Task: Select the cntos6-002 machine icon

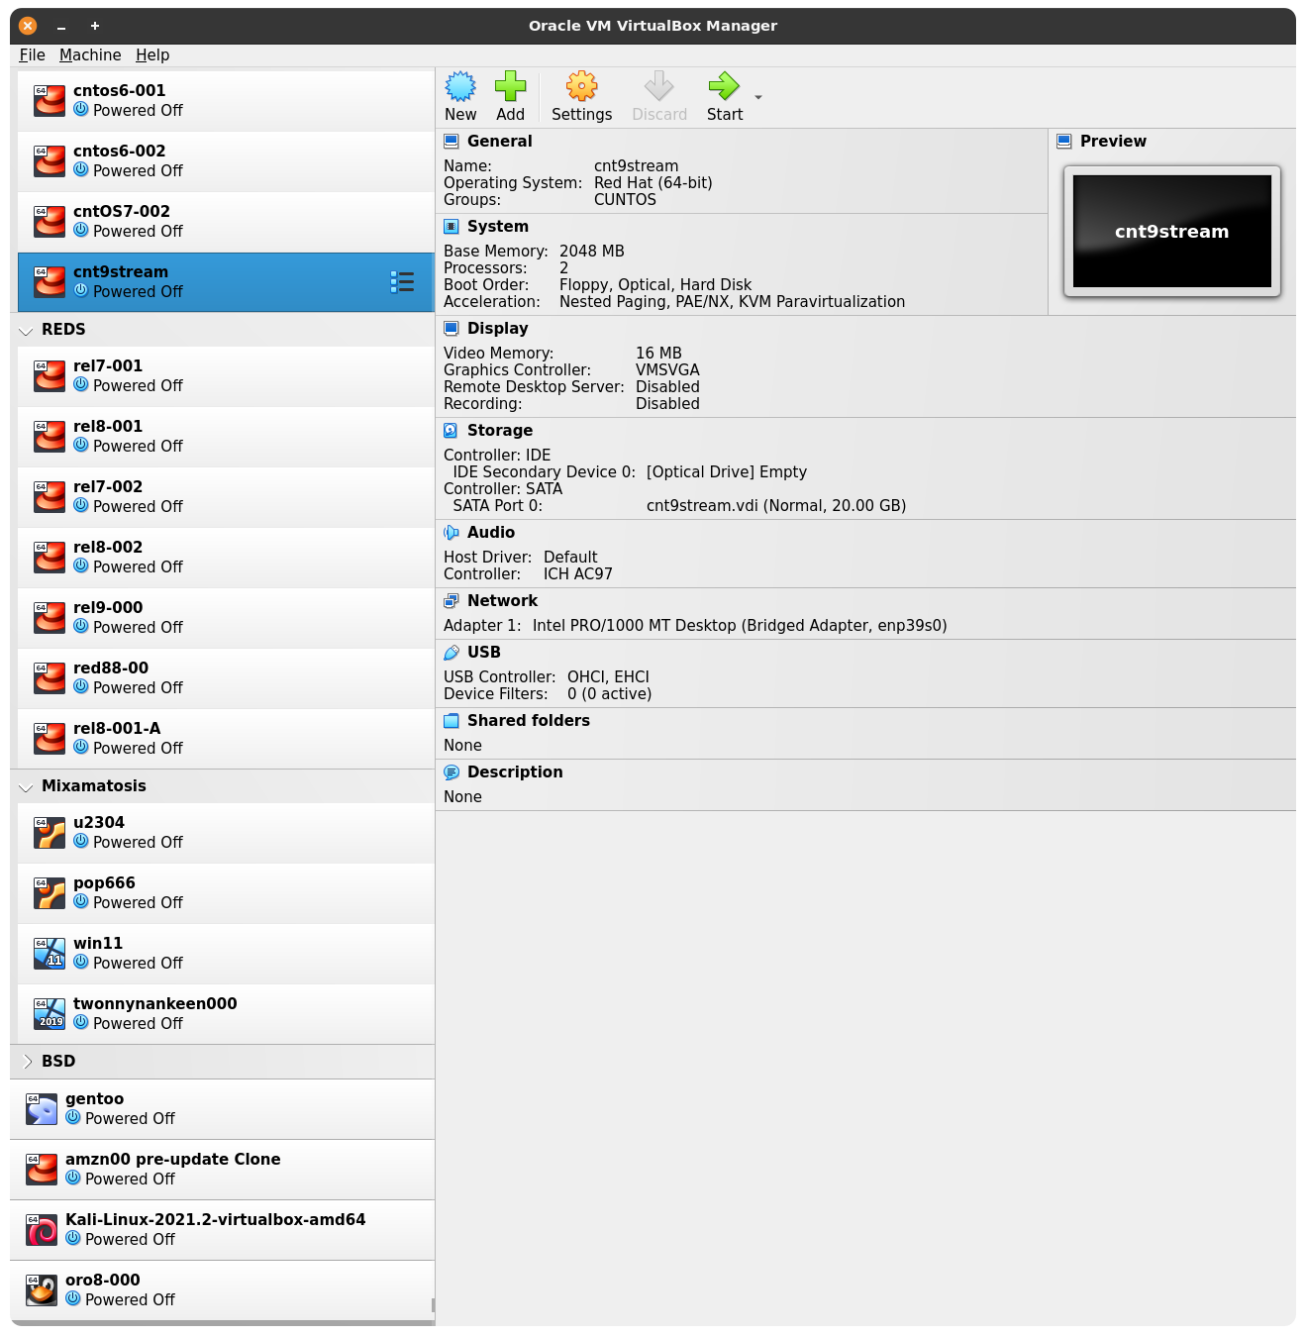Action: 50,161
